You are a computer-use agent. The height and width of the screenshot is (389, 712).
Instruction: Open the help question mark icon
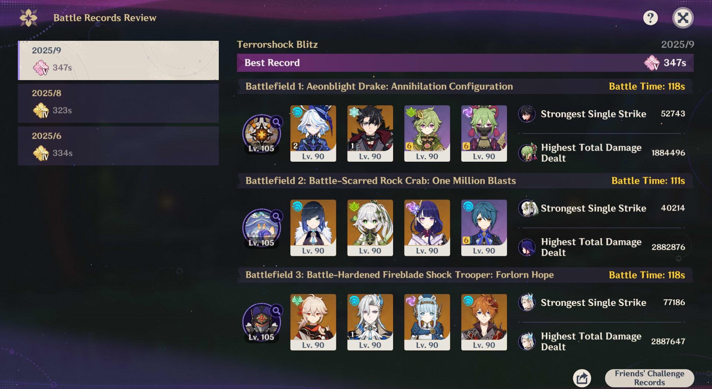[x=650, y=18]
